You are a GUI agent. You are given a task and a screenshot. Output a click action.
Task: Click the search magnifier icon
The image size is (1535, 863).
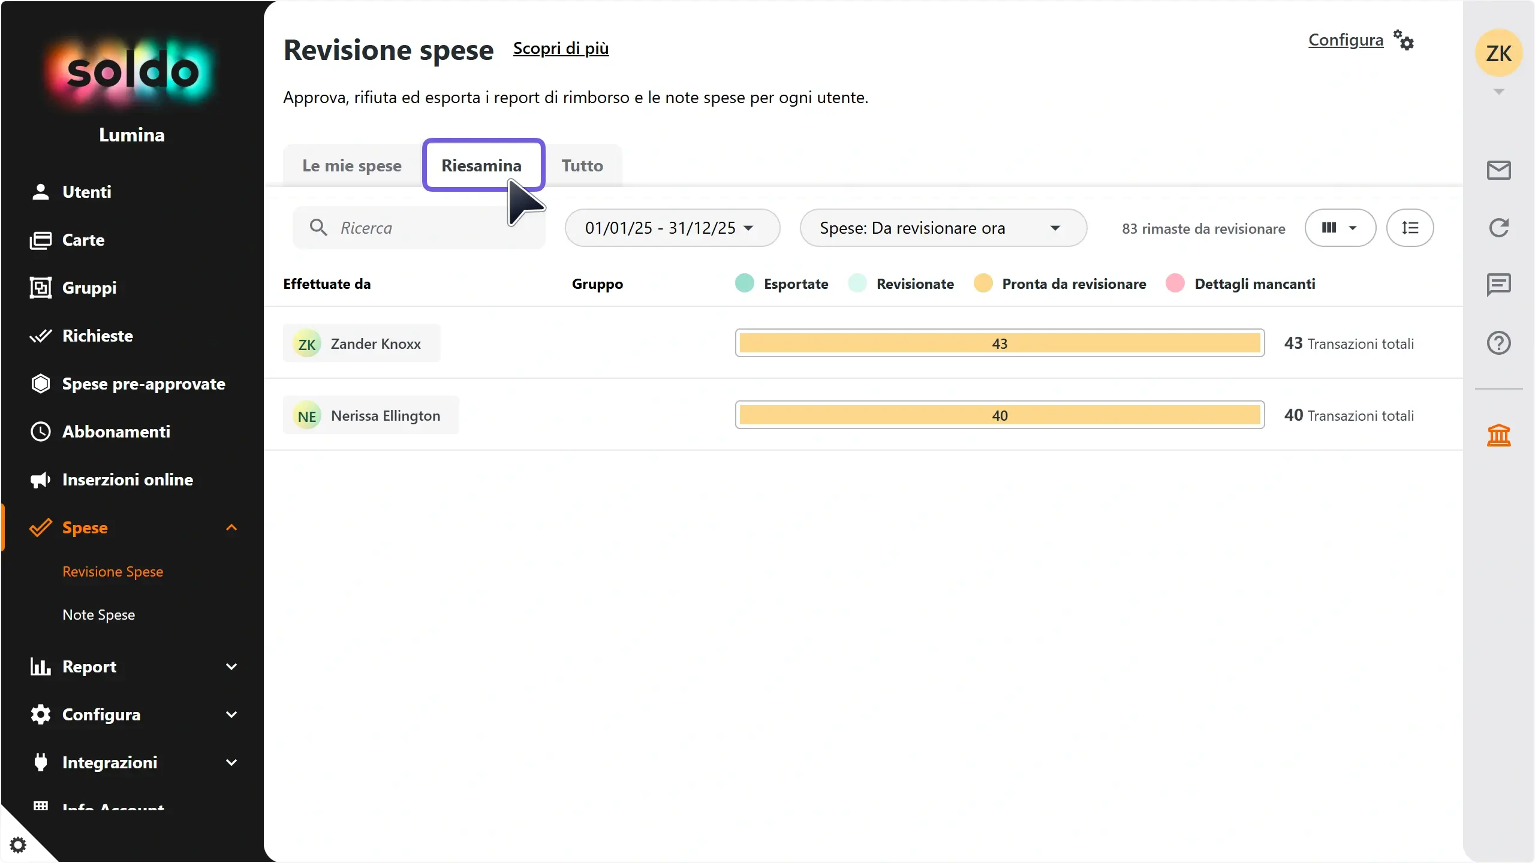318,228
